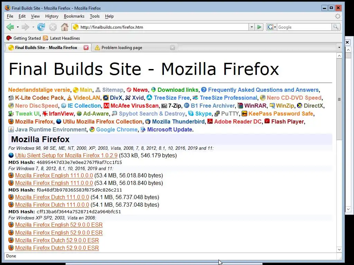Click the vertical scrollbar thumb
354x265 pixels.
coord(339,99)
